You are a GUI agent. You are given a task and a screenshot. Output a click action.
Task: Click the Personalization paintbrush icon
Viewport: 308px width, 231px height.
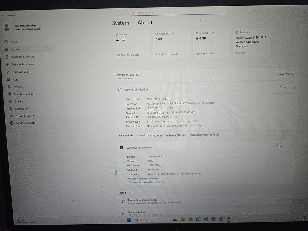click(8, 72)
